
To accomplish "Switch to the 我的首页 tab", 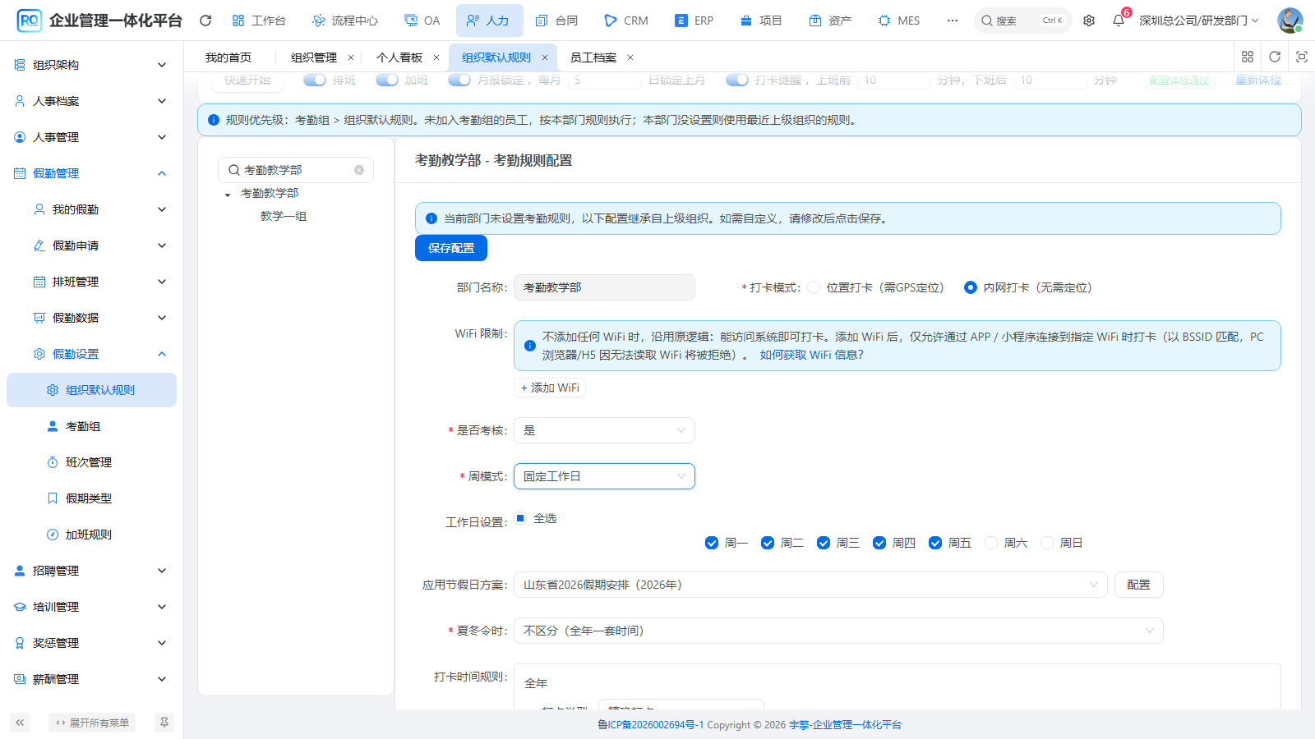I will [228, 57].
